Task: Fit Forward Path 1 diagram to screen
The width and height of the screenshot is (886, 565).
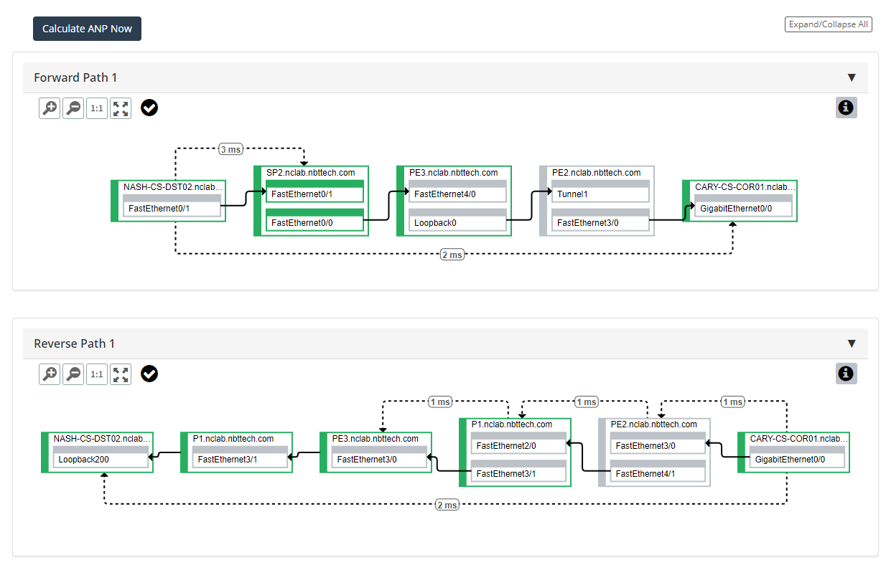Action: [x=121, y=108]
